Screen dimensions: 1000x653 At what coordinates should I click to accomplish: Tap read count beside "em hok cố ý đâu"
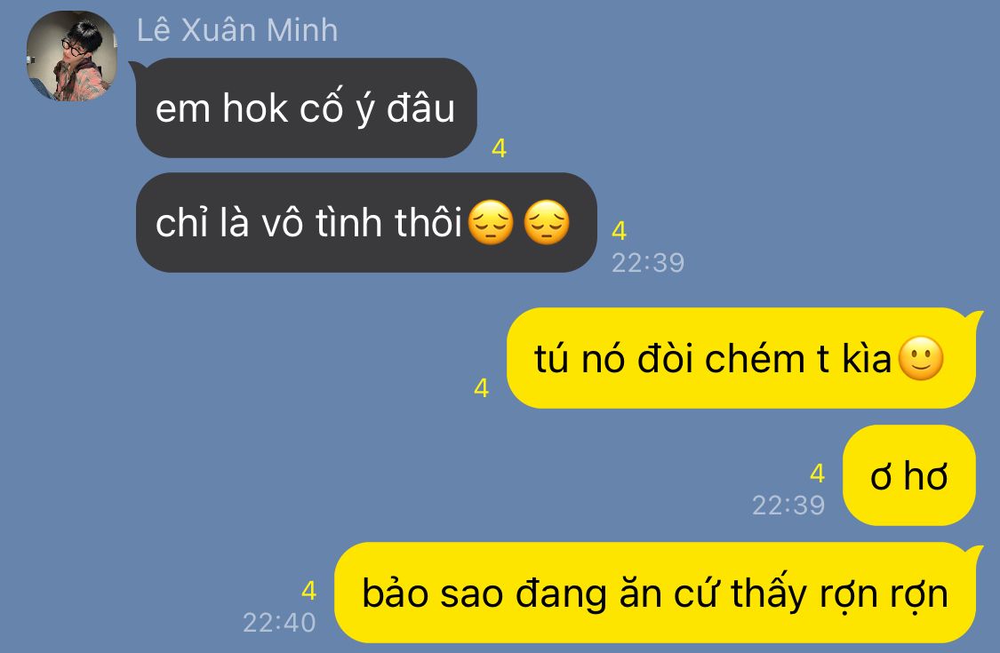tap(500, 148)
